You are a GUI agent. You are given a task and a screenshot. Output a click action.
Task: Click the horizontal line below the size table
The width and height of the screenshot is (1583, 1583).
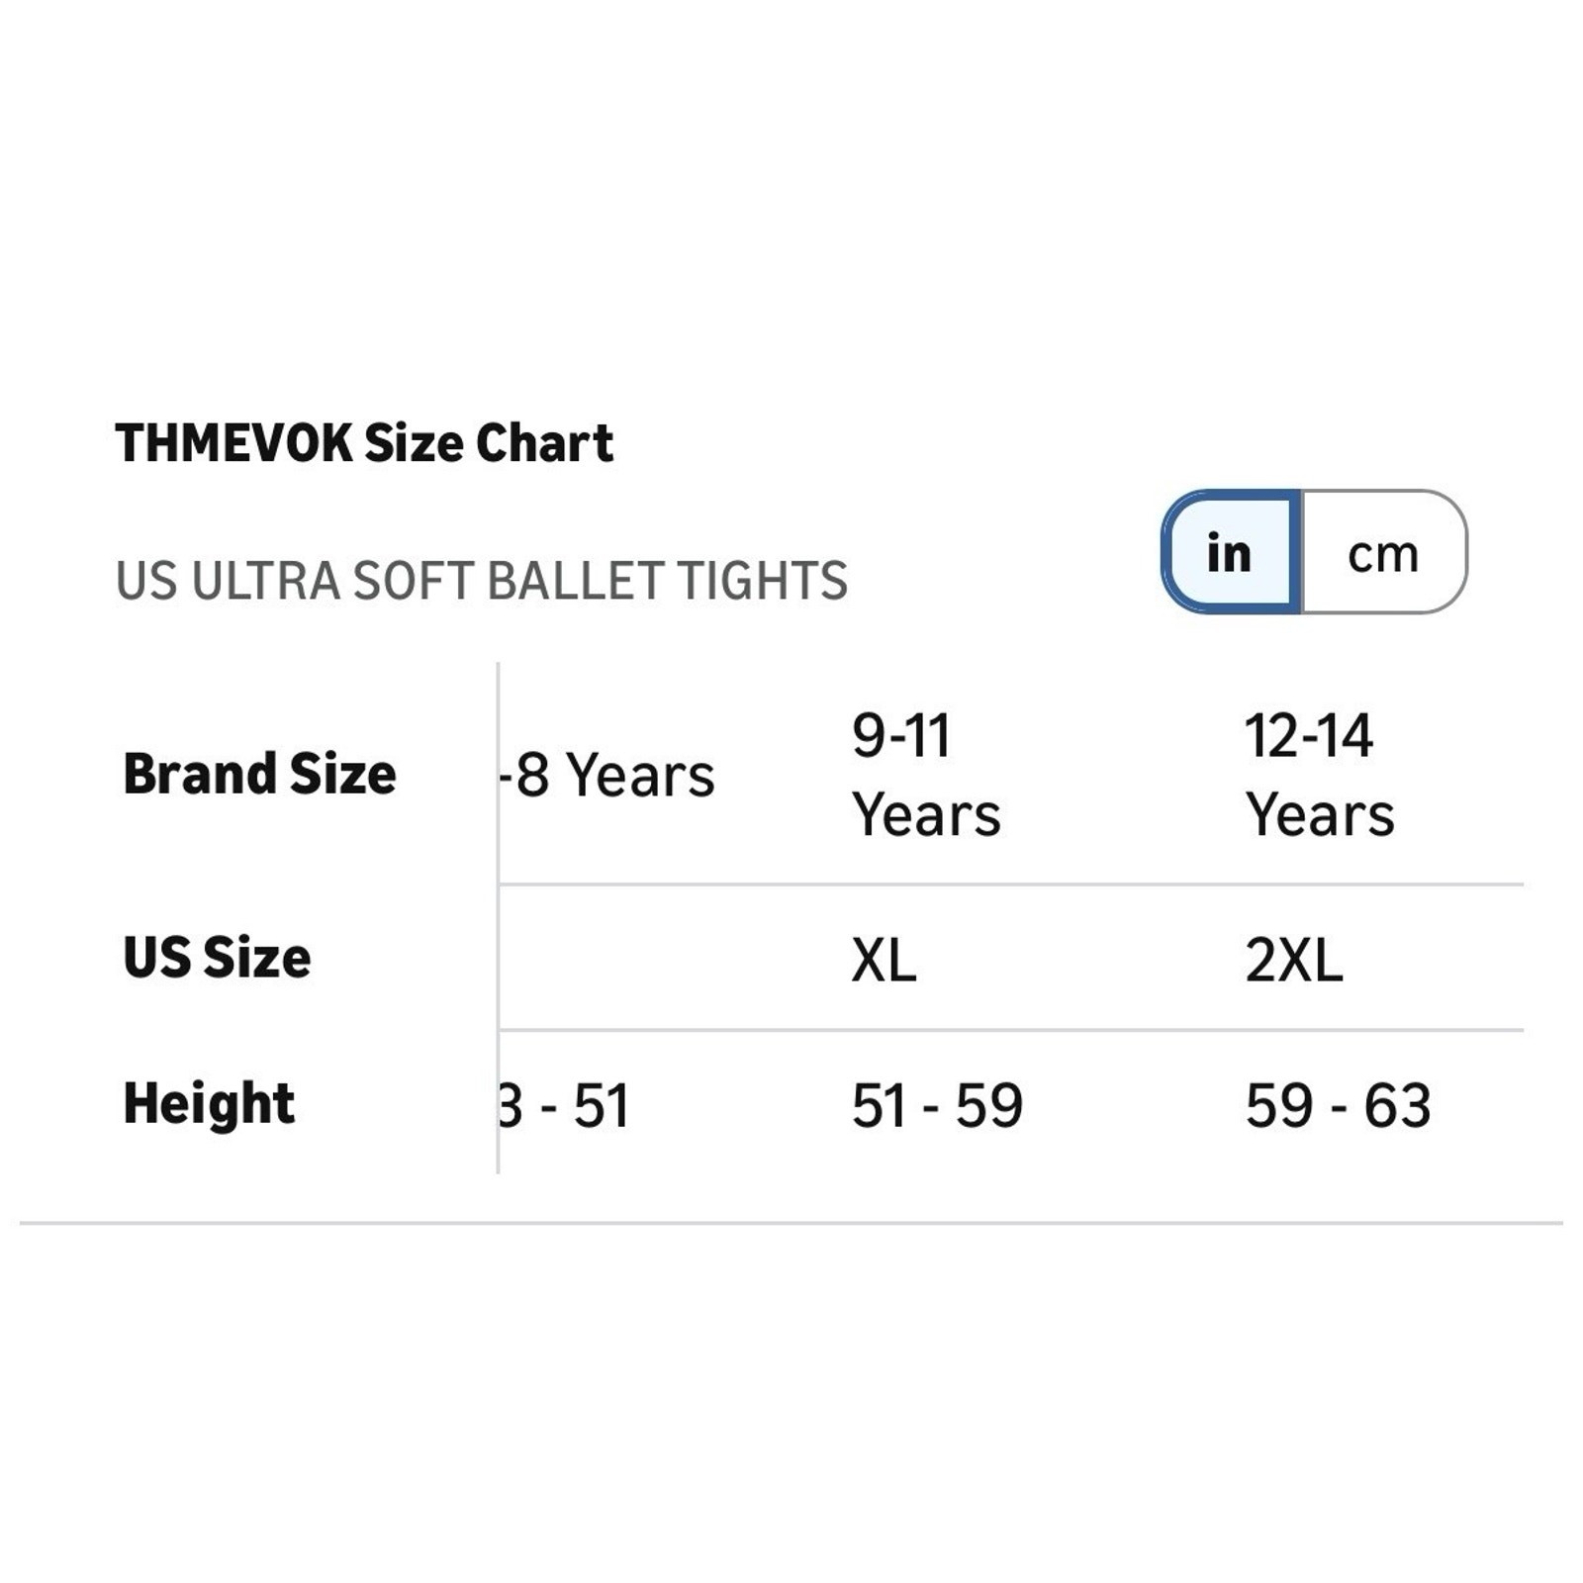pyautogui.click(x=791, y=1223)
